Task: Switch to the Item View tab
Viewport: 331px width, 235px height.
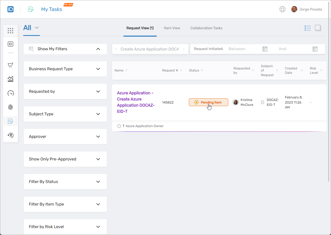Action: [x=172, y=28]
